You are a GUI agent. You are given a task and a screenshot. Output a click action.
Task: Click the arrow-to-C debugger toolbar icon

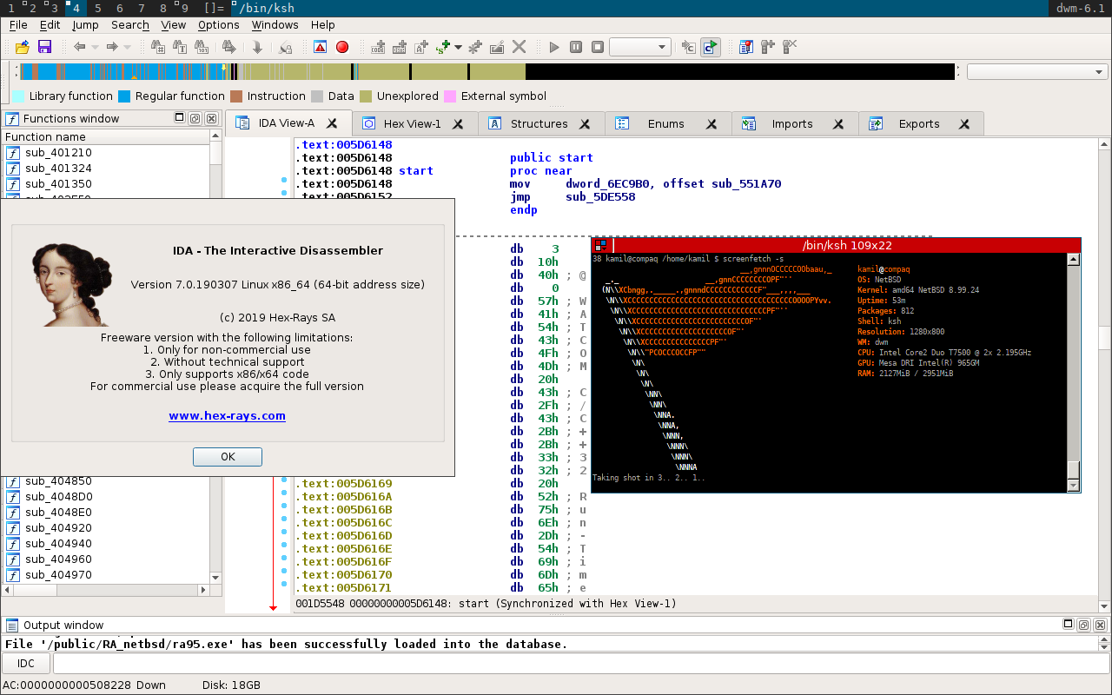point(689,47)
